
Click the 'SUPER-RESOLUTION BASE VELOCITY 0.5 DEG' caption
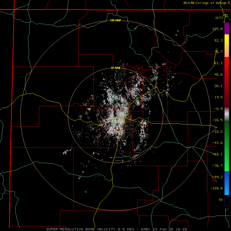click(90, 229)
